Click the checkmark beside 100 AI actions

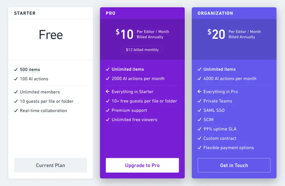coord(16,79)
